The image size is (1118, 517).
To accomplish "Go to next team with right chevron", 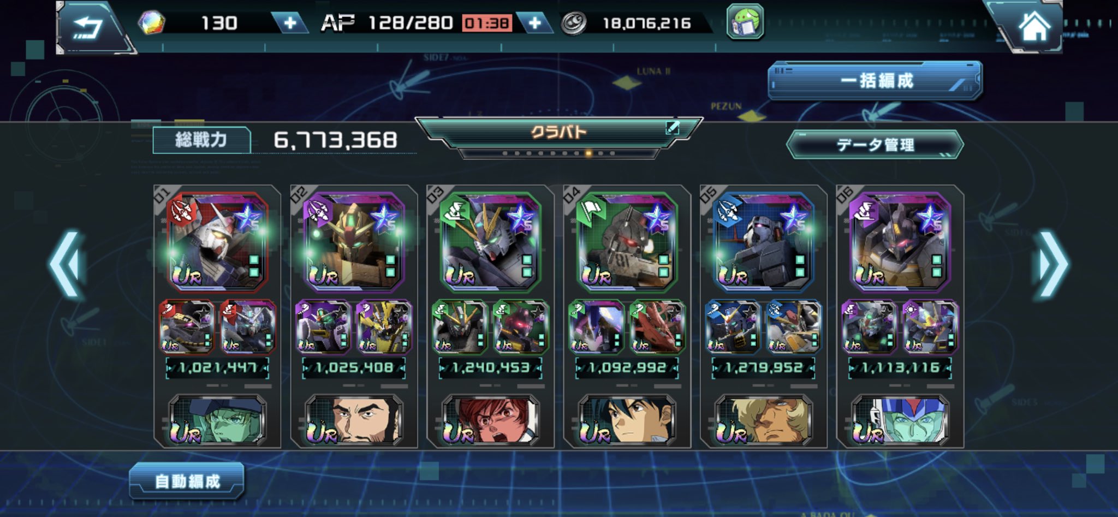I will coord(1050,264).
